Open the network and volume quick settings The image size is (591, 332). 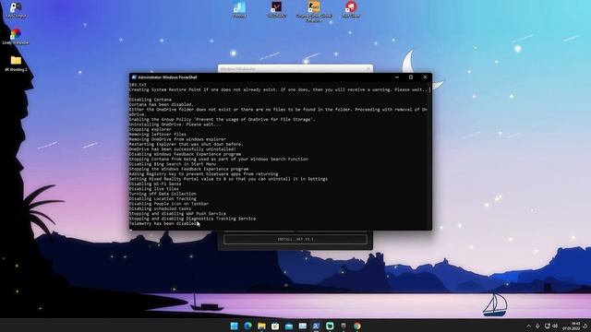[550, 326]
